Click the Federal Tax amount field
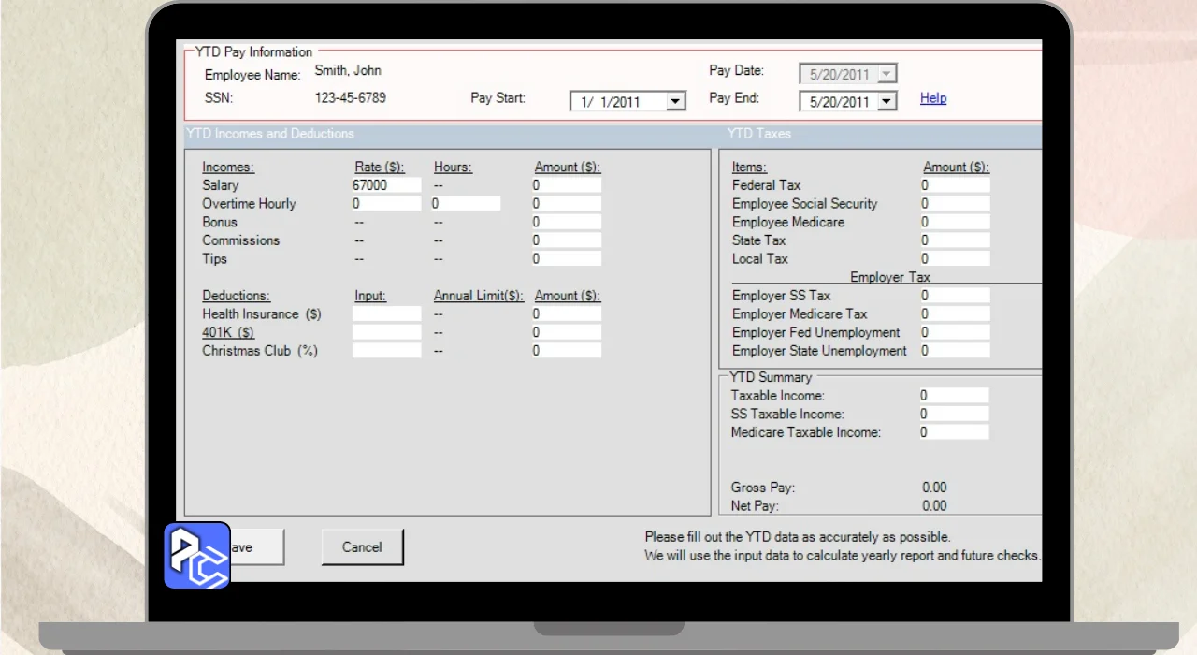The image size is (1197, 655). coord(954,185)
